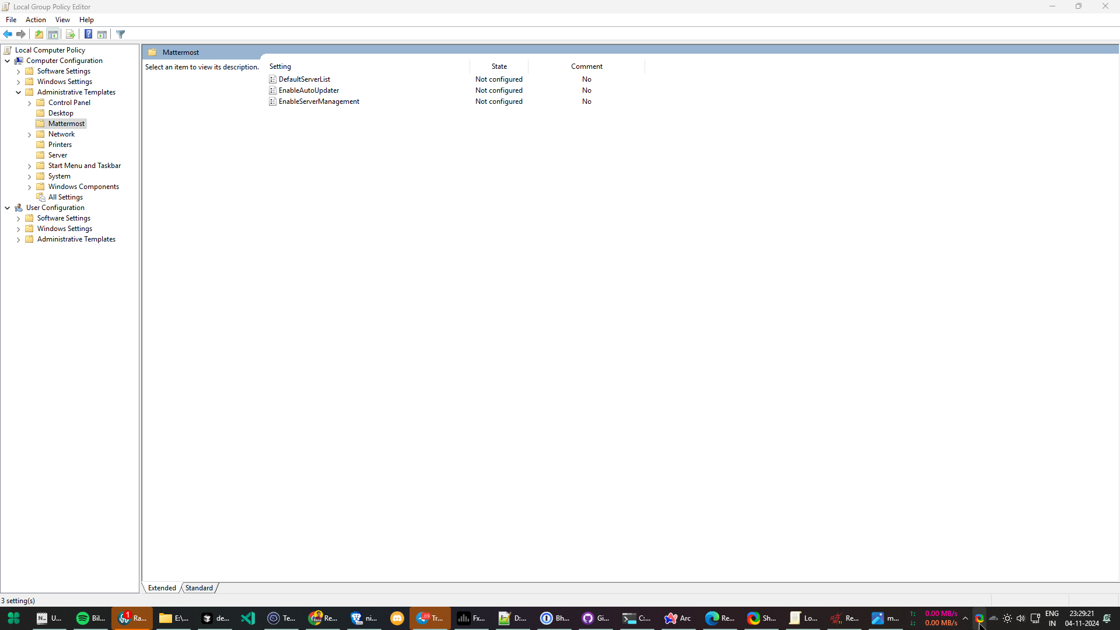Open Discord from the taskbar
This screenshot has height=630, width=1120.
coord(397,618)
